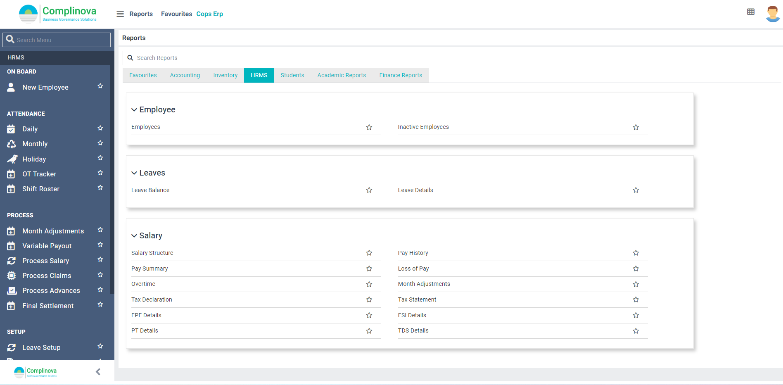Collapse the Leaves section

click(x=134, y=173)
